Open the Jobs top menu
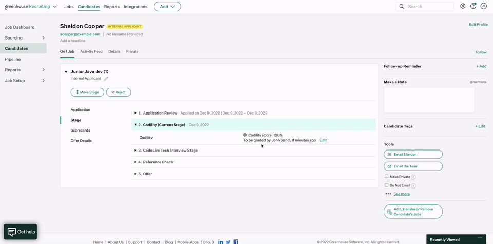 [x=69, y=7]
